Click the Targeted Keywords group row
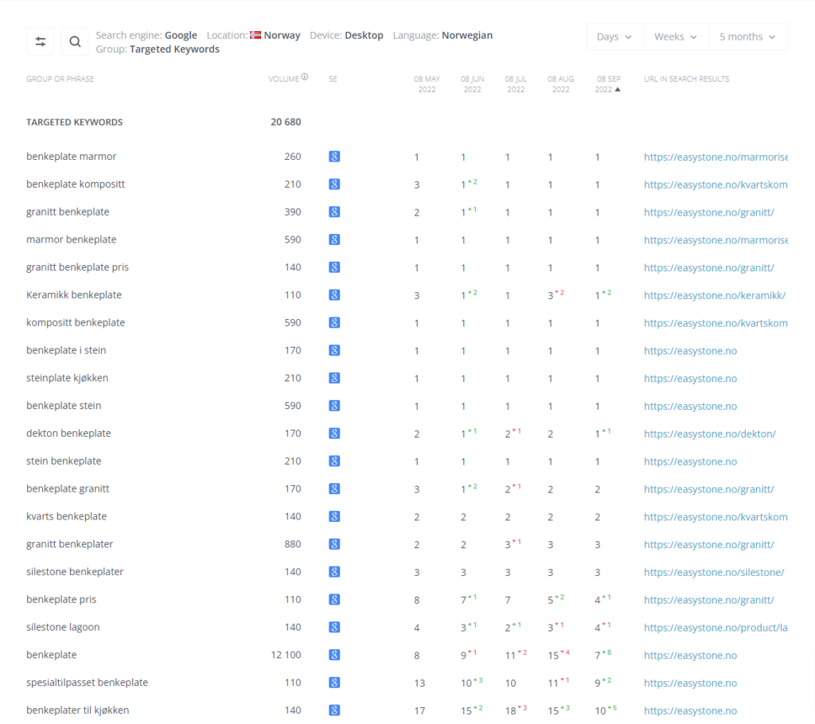The image size is (815, 724). pos(75,123)
